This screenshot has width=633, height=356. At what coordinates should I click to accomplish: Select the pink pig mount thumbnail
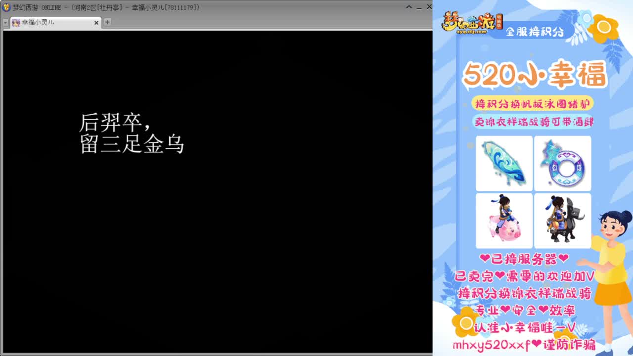[x=504, y=221]
